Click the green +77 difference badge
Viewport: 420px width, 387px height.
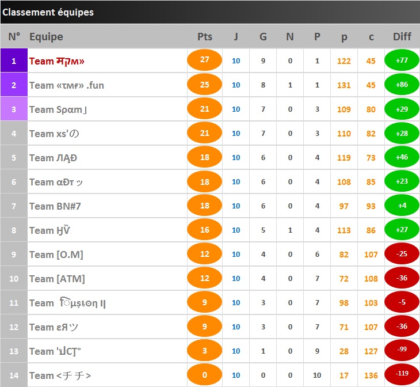pos(402,60)
